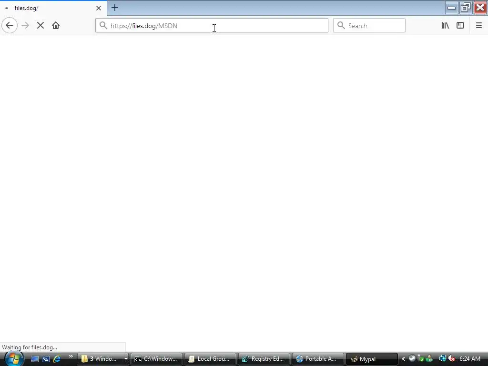Select the files.dog tab
Image resolution: width=488 pixels, height=366 pixels.
[x=53, y=8]
